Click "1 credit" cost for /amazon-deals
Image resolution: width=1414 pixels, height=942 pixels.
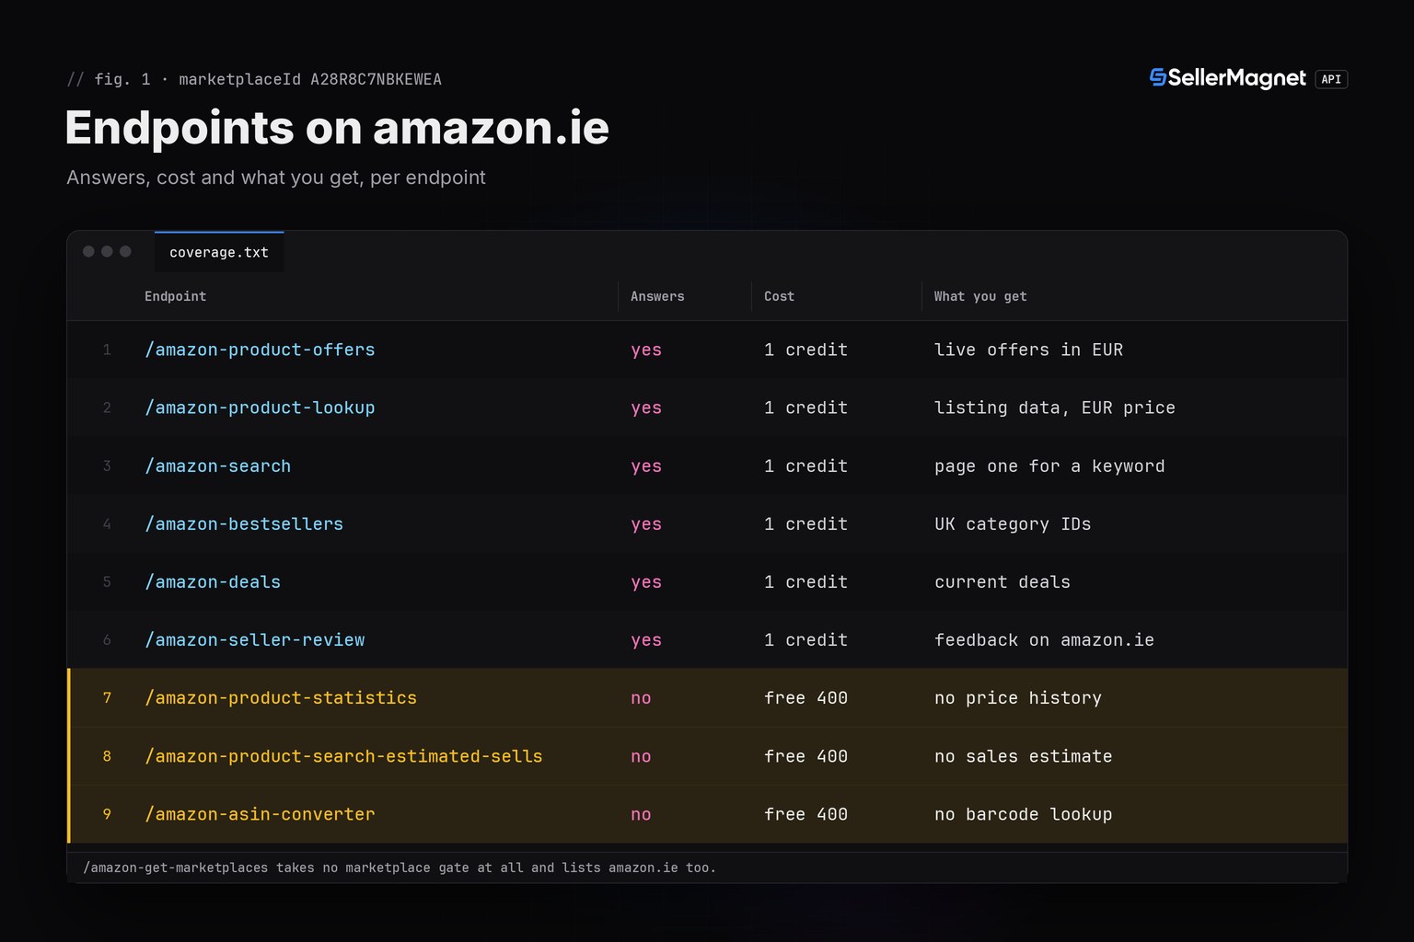(806, 582)
